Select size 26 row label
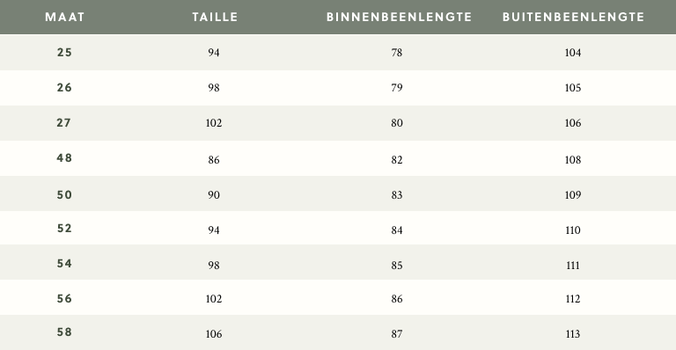Screen dimensions: 676x350 point(64,88)
